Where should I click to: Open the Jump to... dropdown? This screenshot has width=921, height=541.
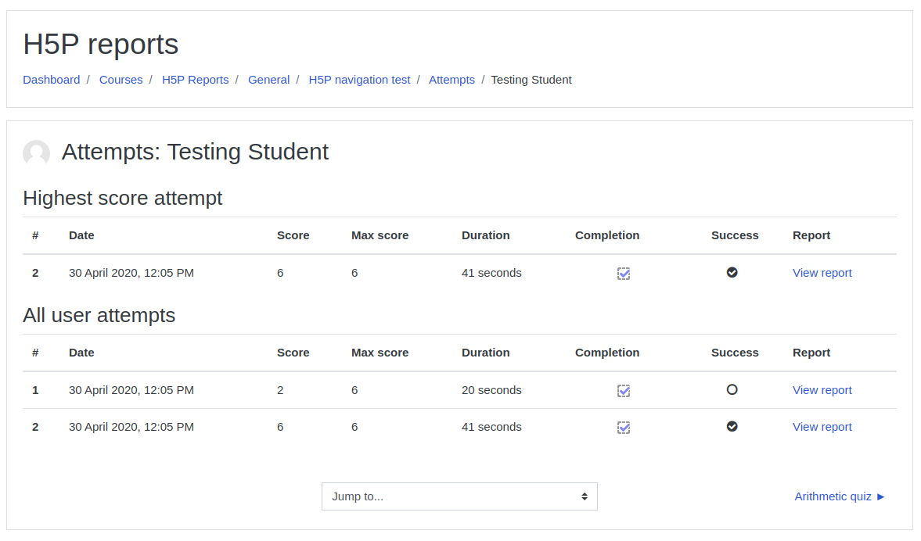[x=459, y=496]
